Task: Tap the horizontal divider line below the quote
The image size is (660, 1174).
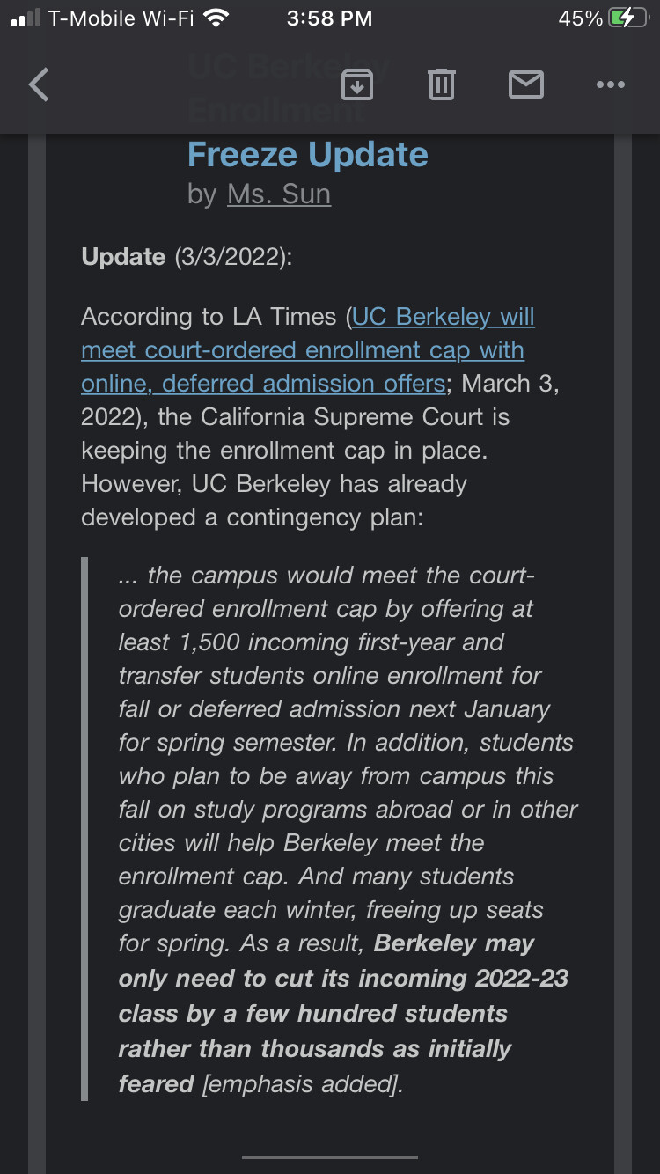Action: point(329,1157)
